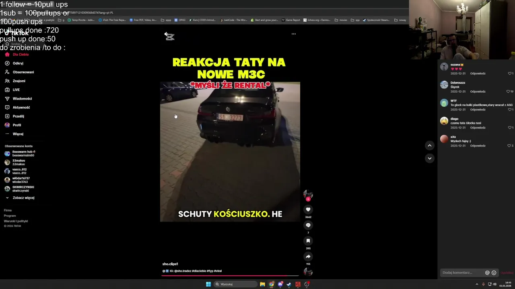This screenshot has width=515, height=289.
Task: Save the video with the bookmark icon
Action: click(308, 241)
